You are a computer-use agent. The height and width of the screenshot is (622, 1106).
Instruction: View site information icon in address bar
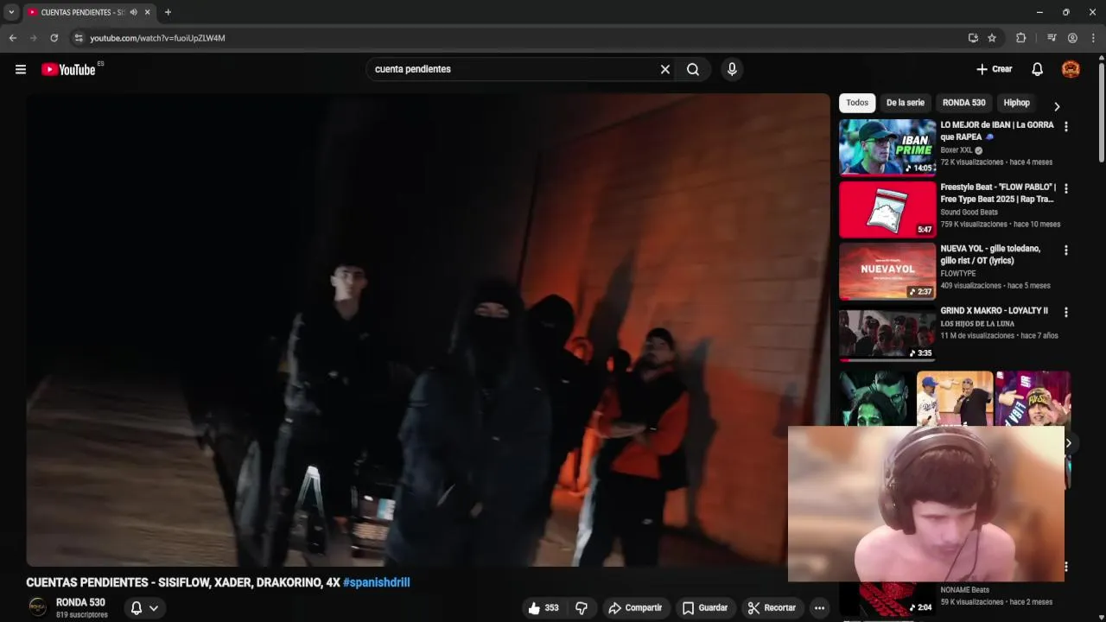79,38
